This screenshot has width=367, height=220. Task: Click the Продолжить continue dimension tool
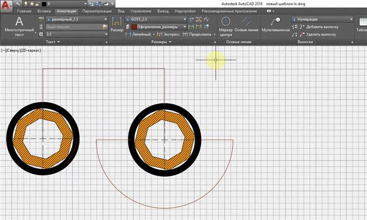tap(197, 34)
